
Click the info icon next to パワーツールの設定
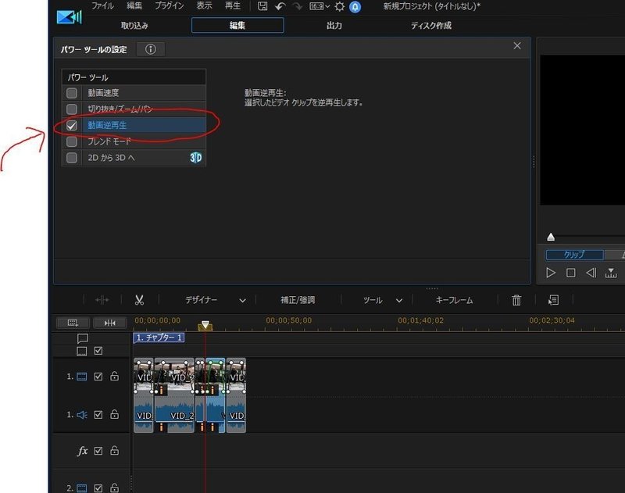point(151,48)
